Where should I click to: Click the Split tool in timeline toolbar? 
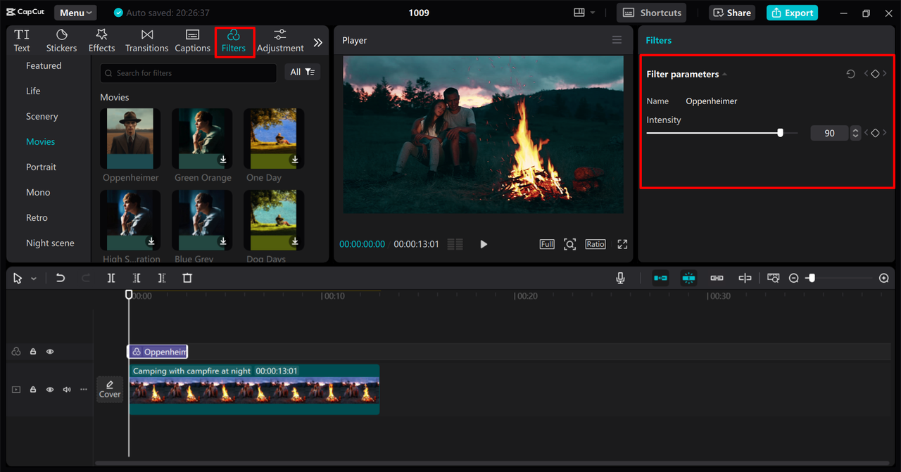point(111,278)
